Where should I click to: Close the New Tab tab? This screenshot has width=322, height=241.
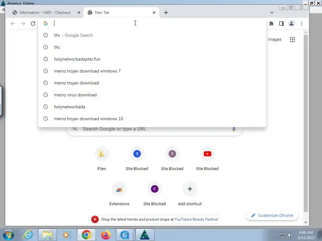[154, 13]
